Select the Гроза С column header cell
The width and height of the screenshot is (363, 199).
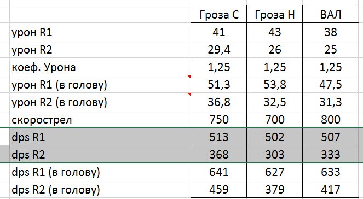coord(219,14)
